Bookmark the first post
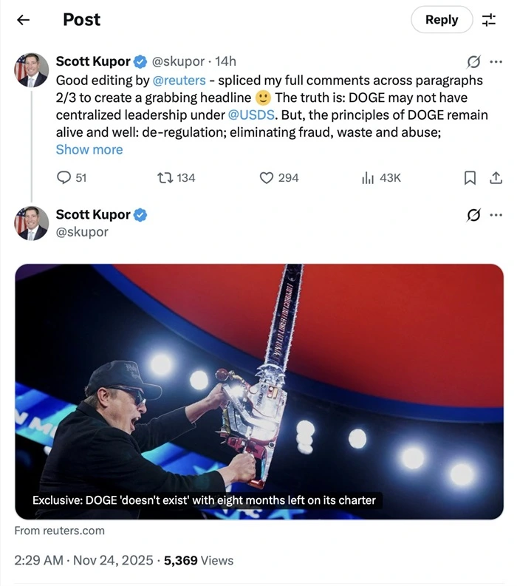 point(470,177)
